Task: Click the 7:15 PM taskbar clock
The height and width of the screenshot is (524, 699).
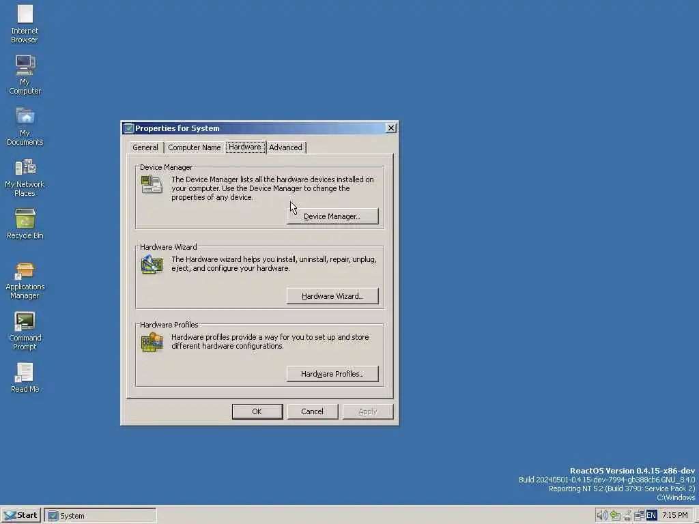Action: (674, 515)
